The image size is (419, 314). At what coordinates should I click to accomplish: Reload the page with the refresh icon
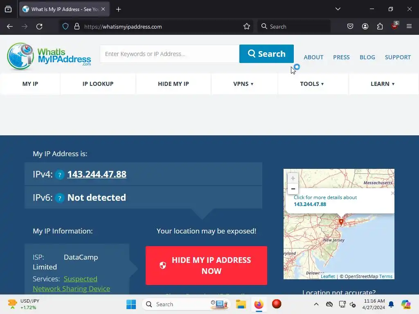(x=39, y=27)
